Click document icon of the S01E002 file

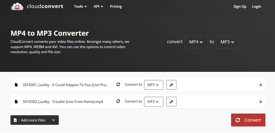click(x=16, y=102)
